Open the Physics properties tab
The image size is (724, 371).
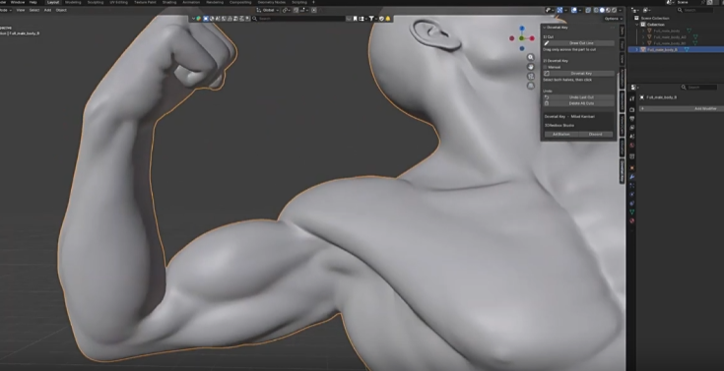click(632, 194)
